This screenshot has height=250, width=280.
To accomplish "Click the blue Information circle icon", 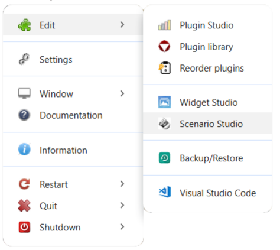I will point(24,150).
